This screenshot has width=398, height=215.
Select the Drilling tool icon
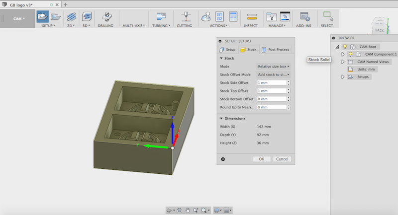(106, 17)
